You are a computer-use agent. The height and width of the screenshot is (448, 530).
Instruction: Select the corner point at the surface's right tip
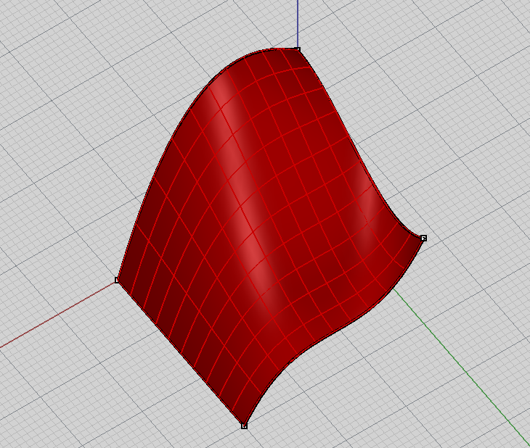click(423, 238)
